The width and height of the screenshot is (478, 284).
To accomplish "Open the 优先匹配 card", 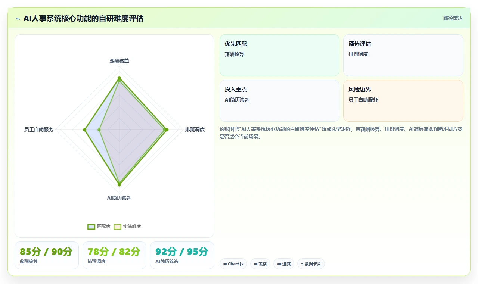I will point(279,55).
